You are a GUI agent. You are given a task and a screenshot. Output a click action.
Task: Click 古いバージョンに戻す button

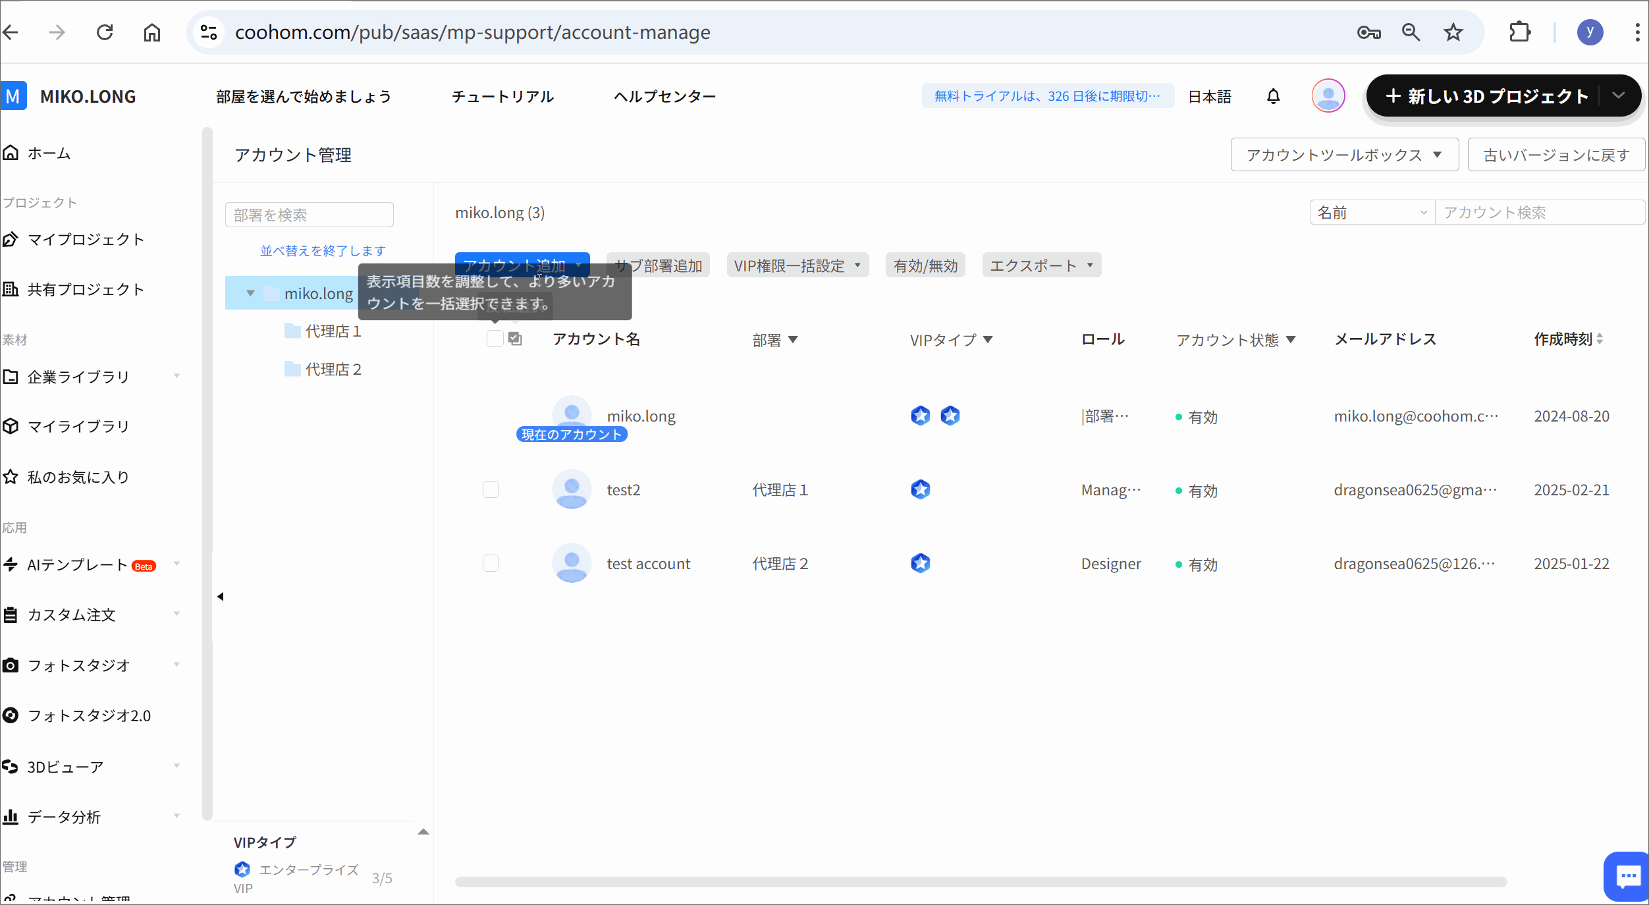tap(1556, 155)
